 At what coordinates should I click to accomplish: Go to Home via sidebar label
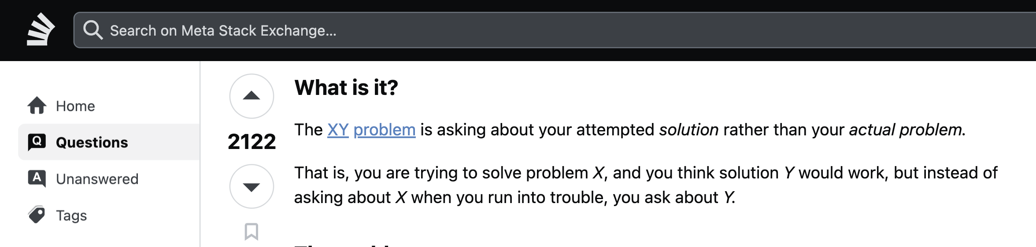[x=75, y=106]
